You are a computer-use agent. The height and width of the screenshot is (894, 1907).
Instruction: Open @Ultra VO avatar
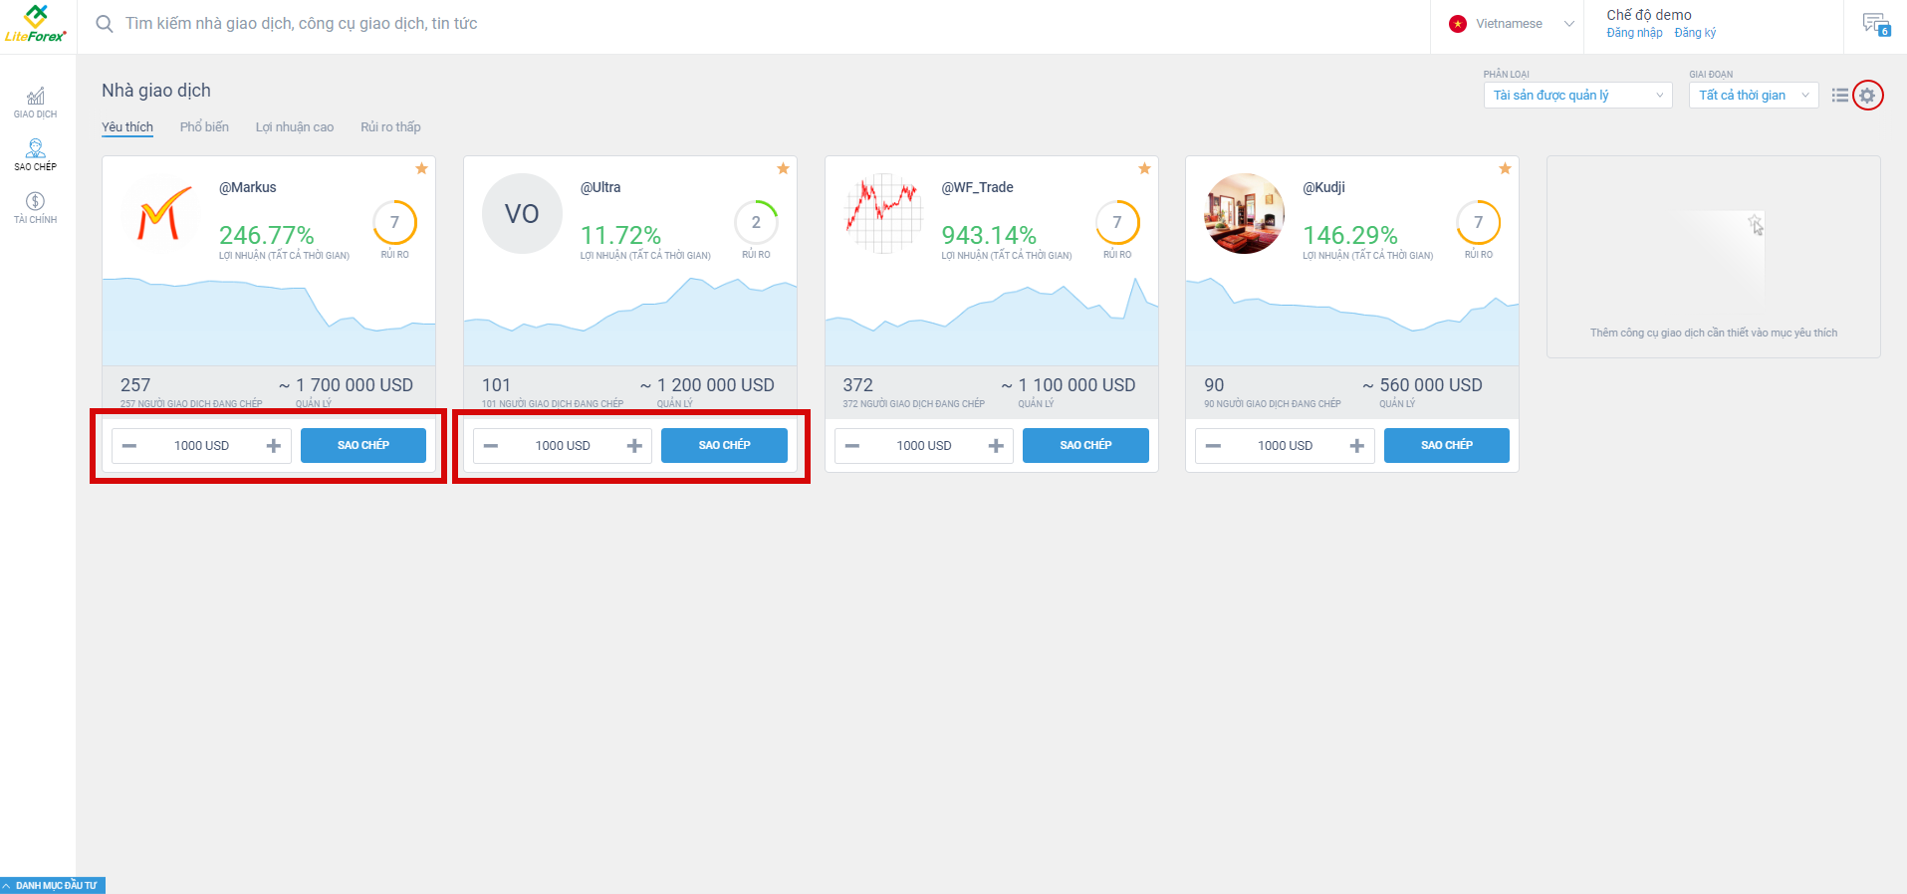[522, 213]
